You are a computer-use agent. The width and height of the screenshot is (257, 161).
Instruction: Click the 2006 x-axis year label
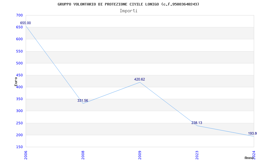tap(26, 155)
